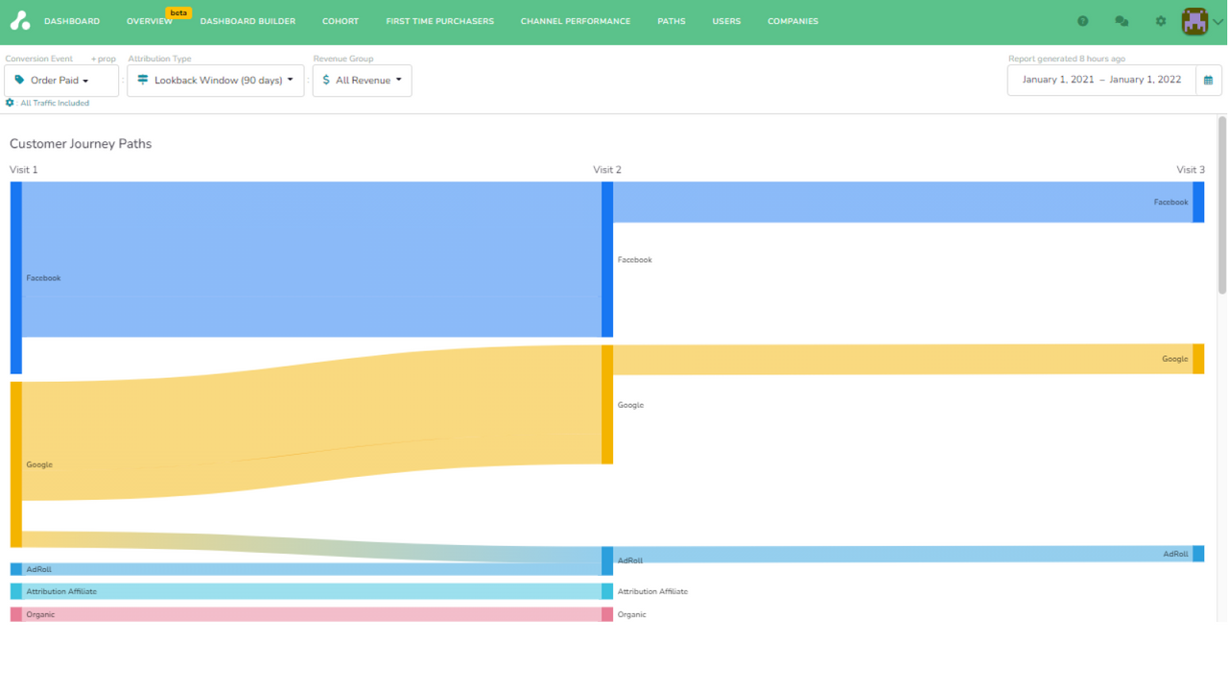1228x691 pixels.
Task: Click the dollar icon in Revenue Group selector
Action: [324, 81]
